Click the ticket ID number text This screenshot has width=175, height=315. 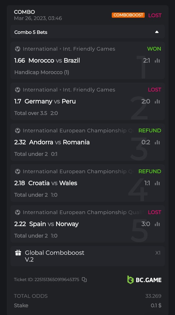(x=46, y=280)
